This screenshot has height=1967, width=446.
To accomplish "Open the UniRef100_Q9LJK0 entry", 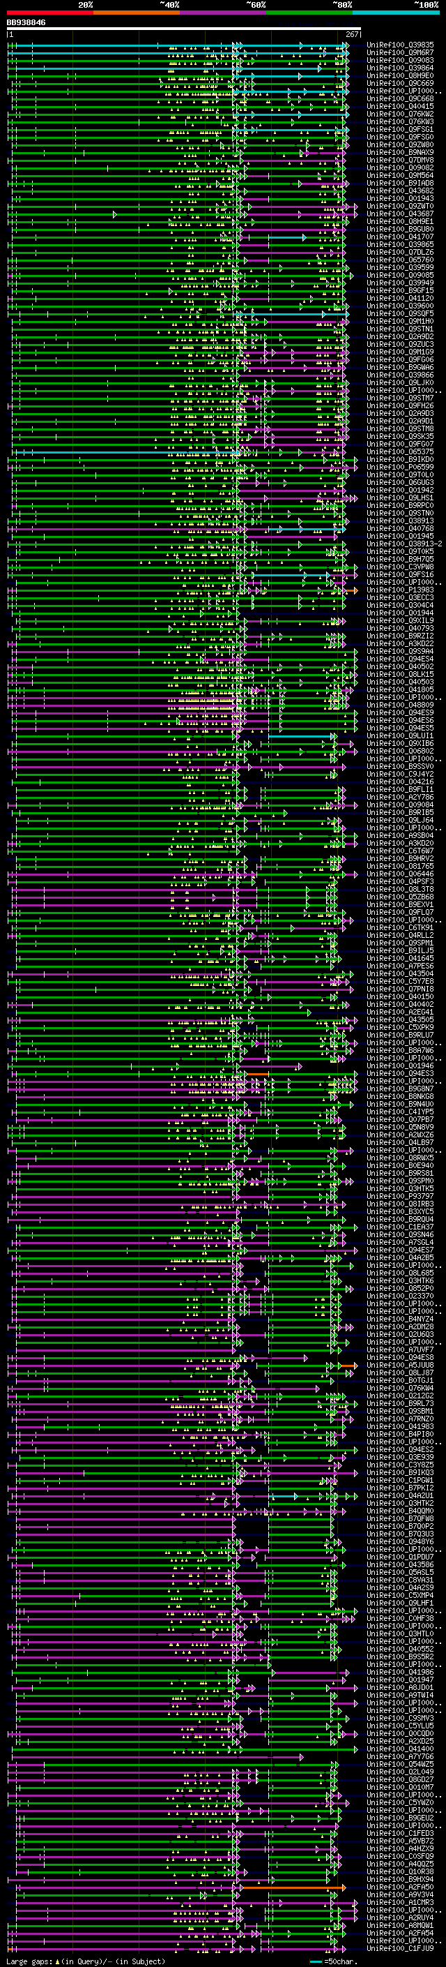I will coord(400,382).
